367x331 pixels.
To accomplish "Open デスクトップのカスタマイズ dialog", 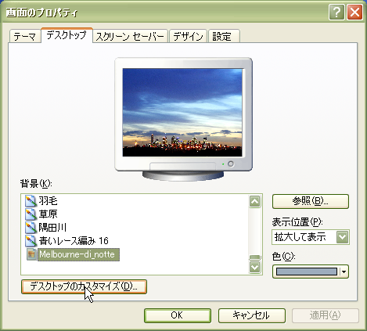I will pos(84,286).
